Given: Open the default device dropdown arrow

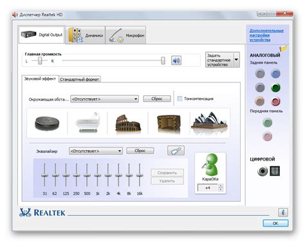Looking at the screenshot, I should pos(236,59).
